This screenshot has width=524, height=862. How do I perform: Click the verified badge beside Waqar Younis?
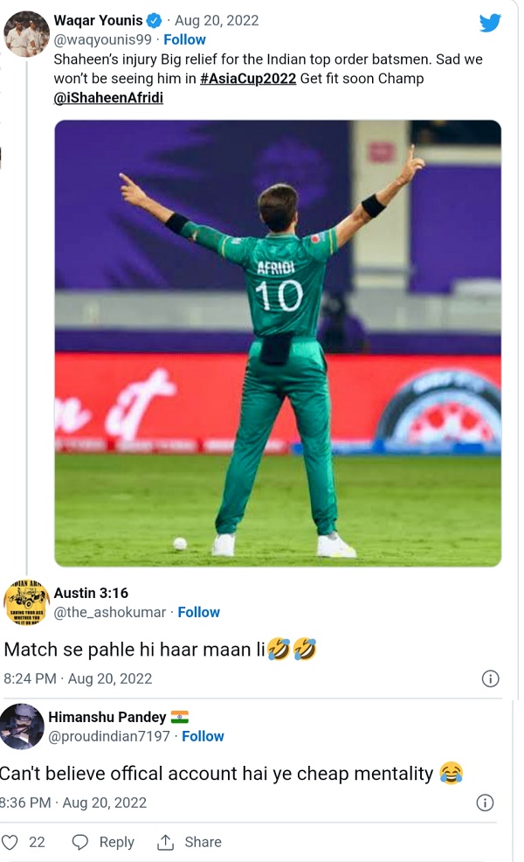(153, 20)
